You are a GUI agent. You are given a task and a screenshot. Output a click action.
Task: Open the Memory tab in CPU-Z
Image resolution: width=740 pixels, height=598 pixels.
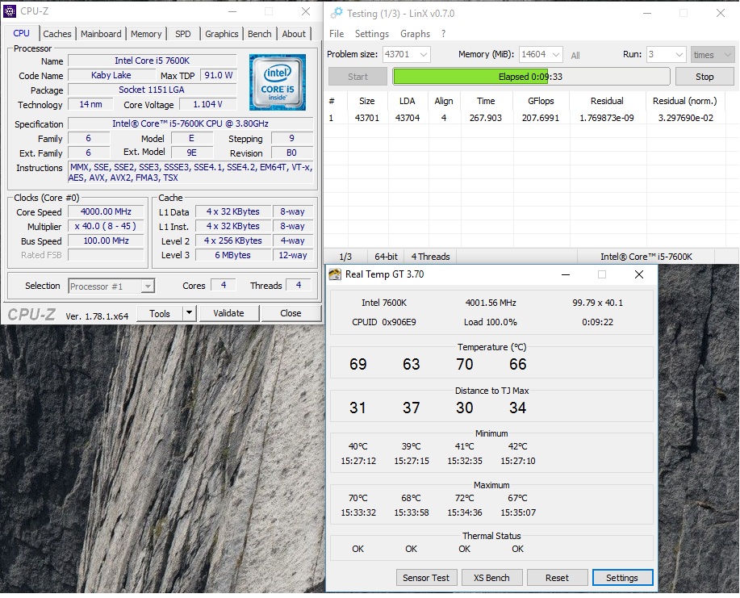tap(146, 34)
